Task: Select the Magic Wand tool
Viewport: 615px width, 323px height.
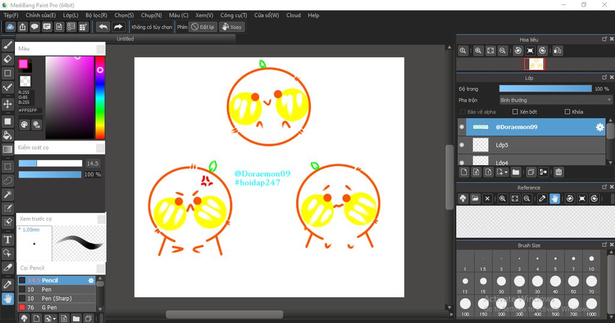Action: coord(7,194)
